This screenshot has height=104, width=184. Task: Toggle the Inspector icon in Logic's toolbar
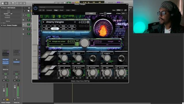point(6,3)
